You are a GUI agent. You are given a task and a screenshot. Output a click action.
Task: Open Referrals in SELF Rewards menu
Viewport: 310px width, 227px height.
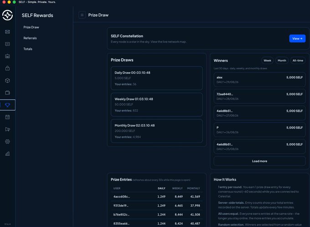point(30,38)
